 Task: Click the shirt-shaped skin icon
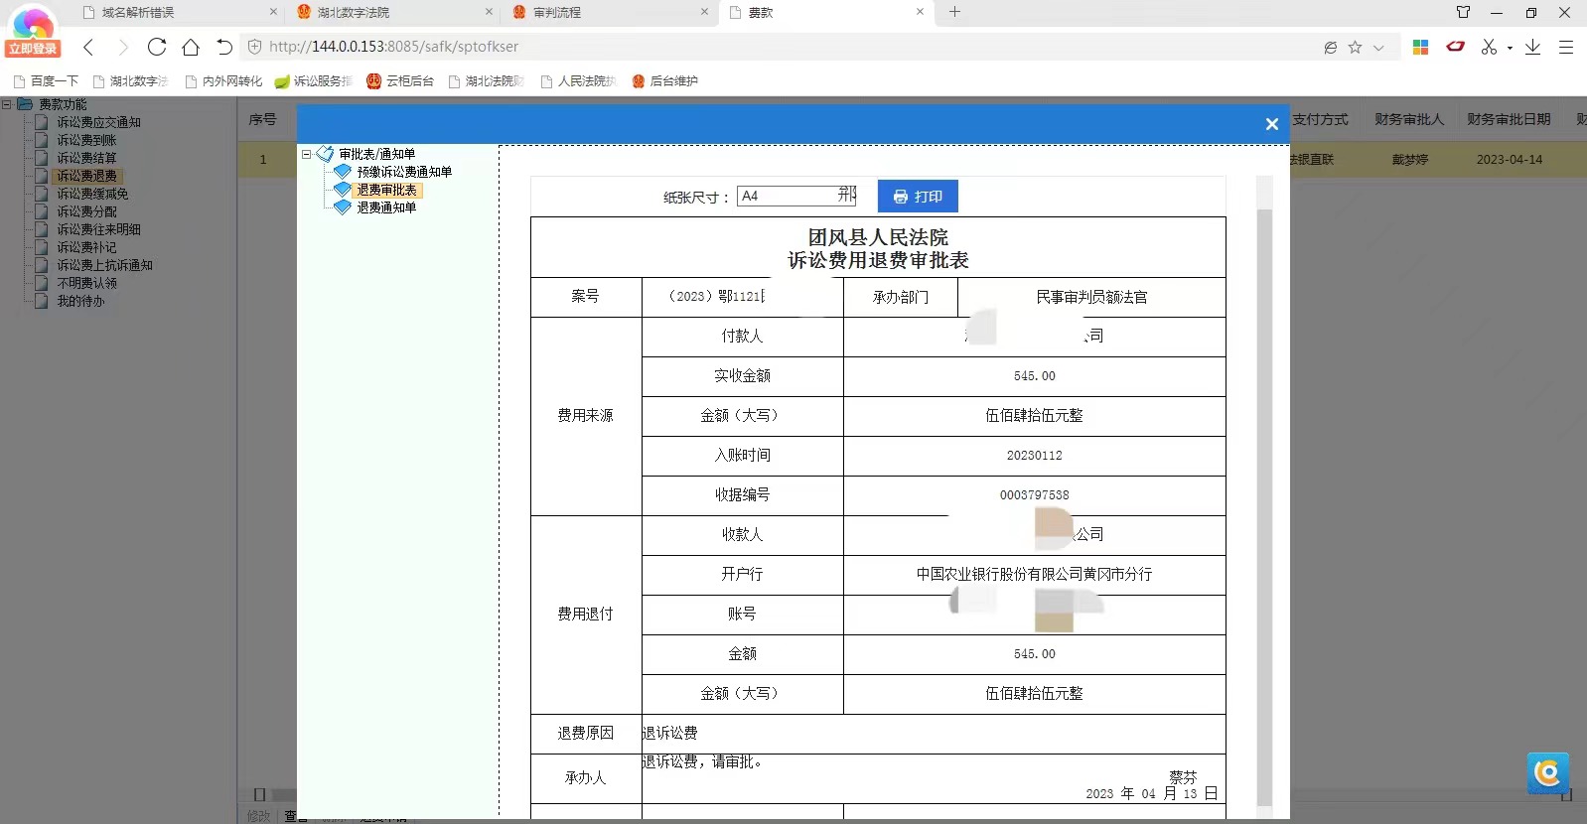pyautogui.click(x=1463, y=12)
